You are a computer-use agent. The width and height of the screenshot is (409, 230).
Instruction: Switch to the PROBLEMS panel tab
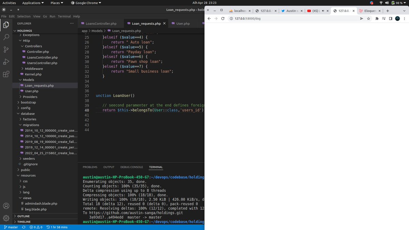[x=90, y=167]
